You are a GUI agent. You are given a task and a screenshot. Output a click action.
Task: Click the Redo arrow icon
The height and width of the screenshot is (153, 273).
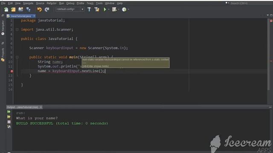click(47, 9)
